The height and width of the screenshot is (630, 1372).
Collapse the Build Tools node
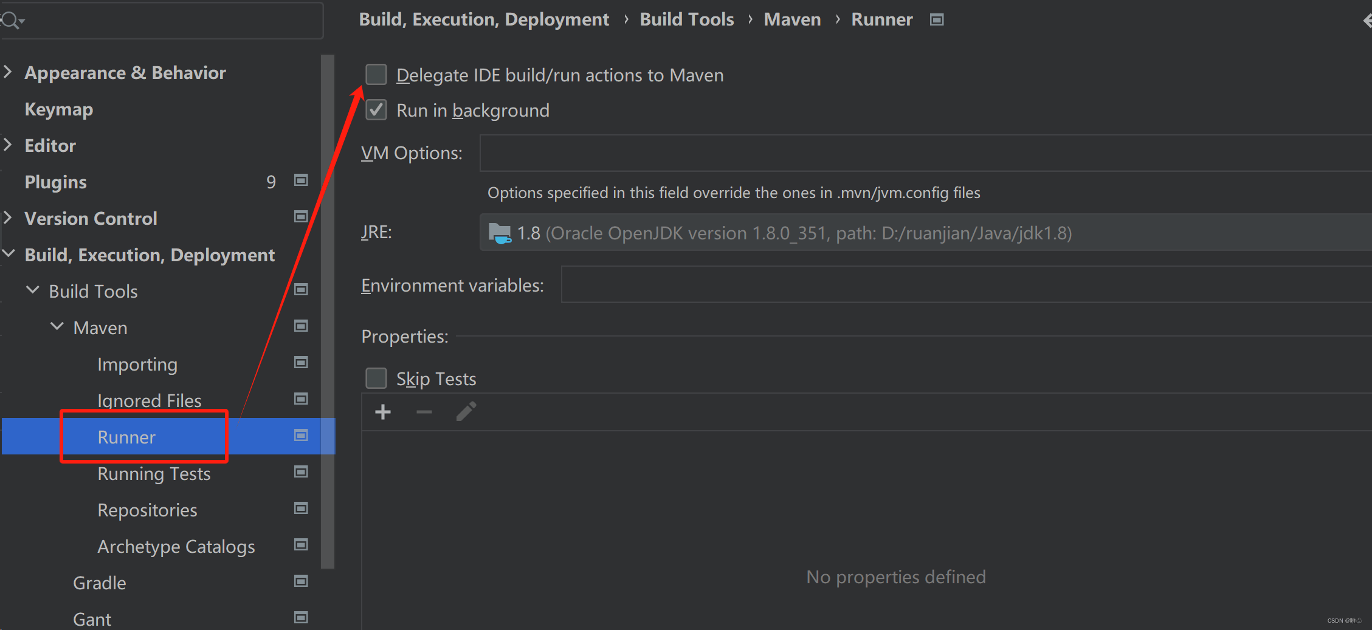coord(33,290)
